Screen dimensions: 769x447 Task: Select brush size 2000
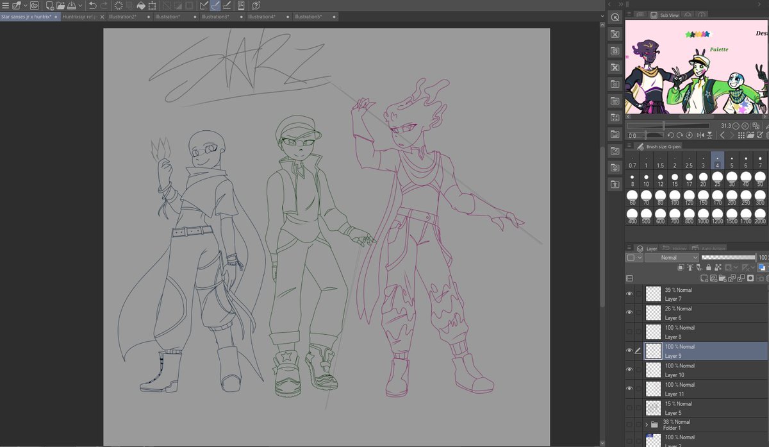(759, 216)
